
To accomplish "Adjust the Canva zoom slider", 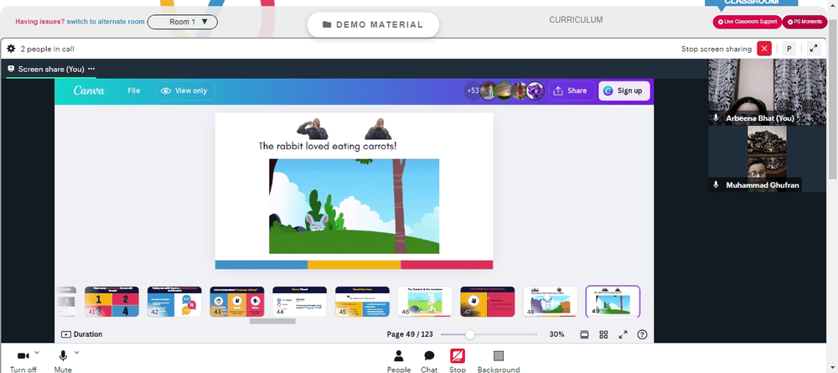I will coord(470,334).
